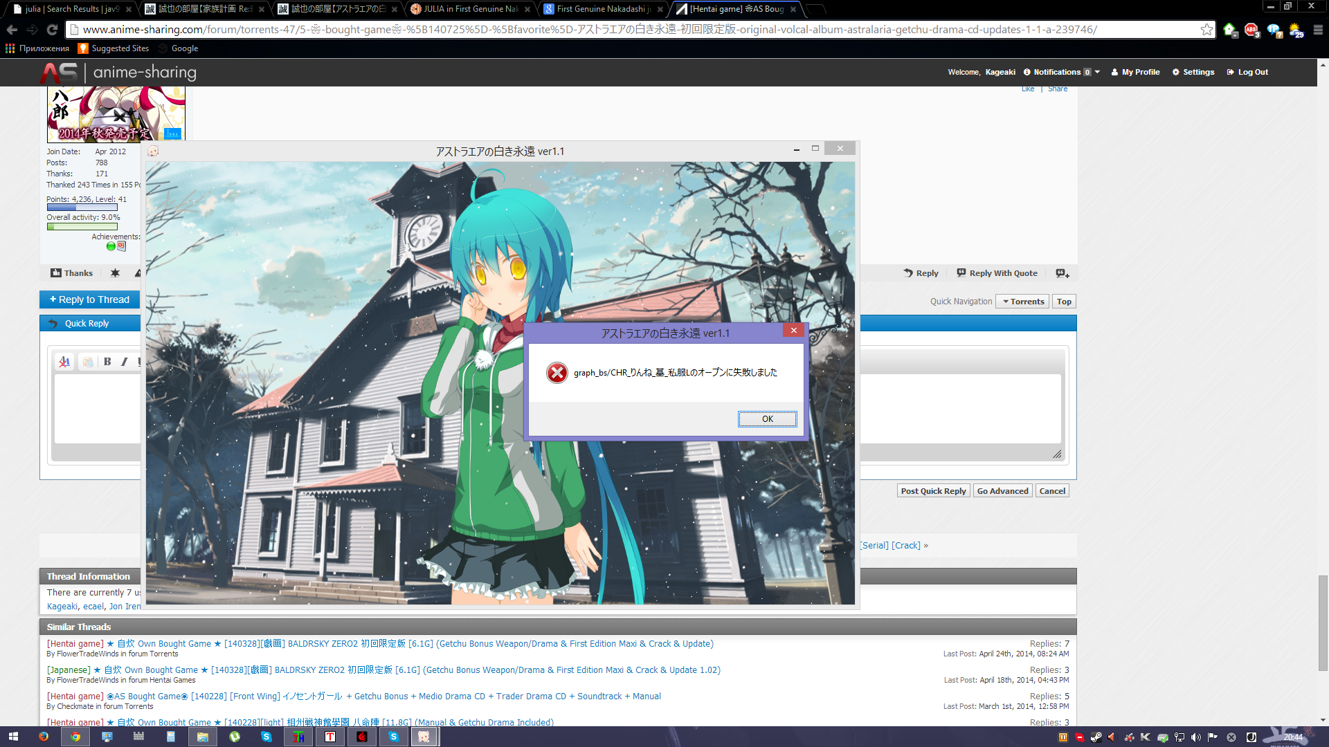Viewport: 1329px width, 747px height.
Task: Toggle the editor mode switch icon
Action: coord(64,362)
